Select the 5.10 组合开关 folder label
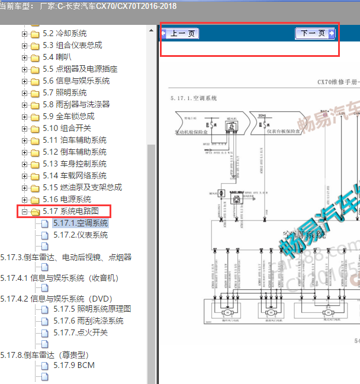 (67, 129)
